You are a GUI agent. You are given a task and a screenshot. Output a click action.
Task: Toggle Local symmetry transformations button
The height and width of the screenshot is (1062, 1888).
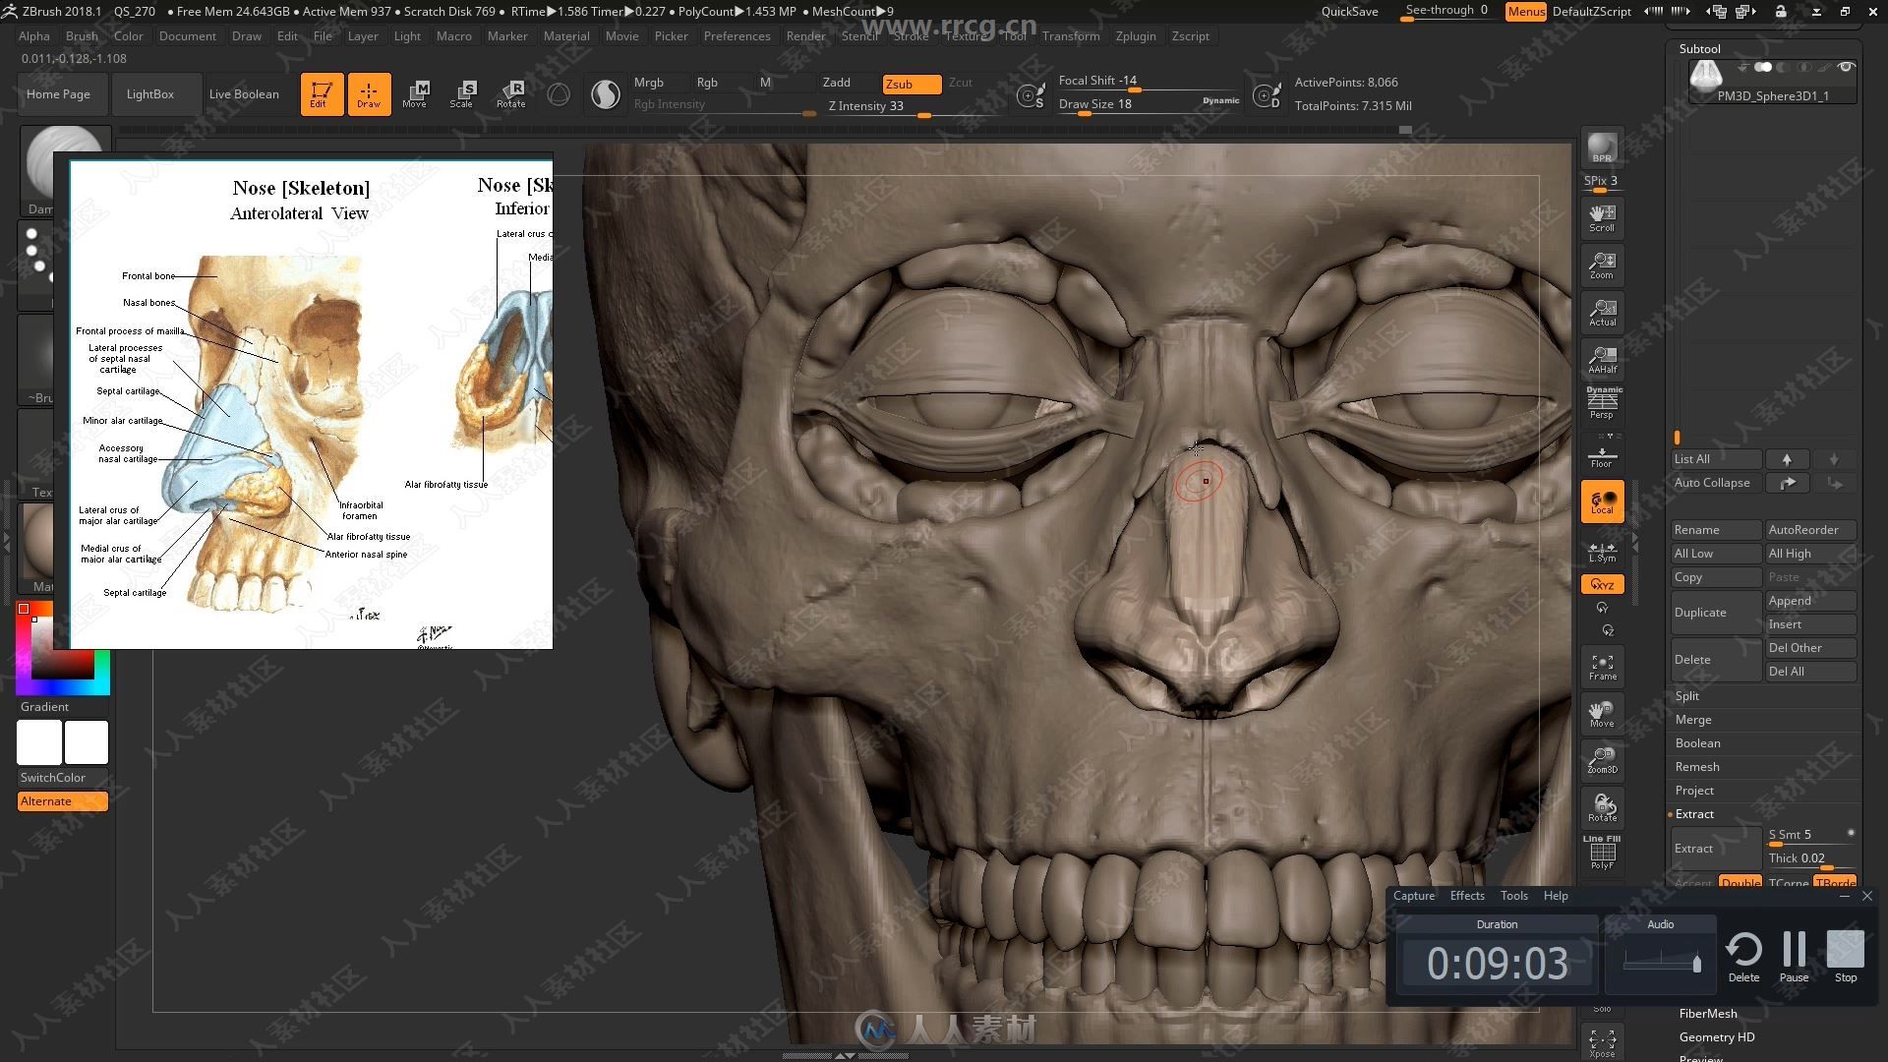pos(1602,501)
